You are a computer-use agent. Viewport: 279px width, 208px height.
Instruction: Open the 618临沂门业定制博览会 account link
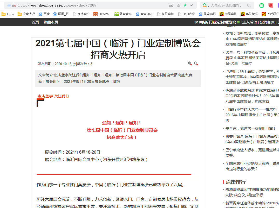(215, 22)
